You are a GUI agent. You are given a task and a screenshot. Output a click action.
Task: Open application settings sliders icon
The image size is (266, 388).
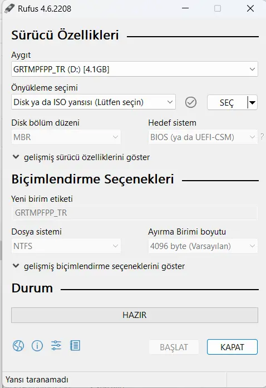pyautogui.click(x=56, y=346)
